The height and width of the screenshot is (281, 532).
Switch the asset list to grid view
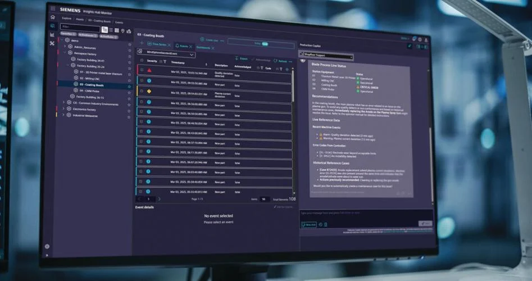(x=117, y=30)
